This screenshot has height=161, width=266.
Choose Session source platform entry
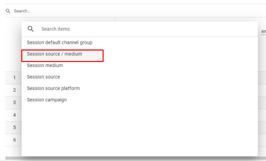53,88
